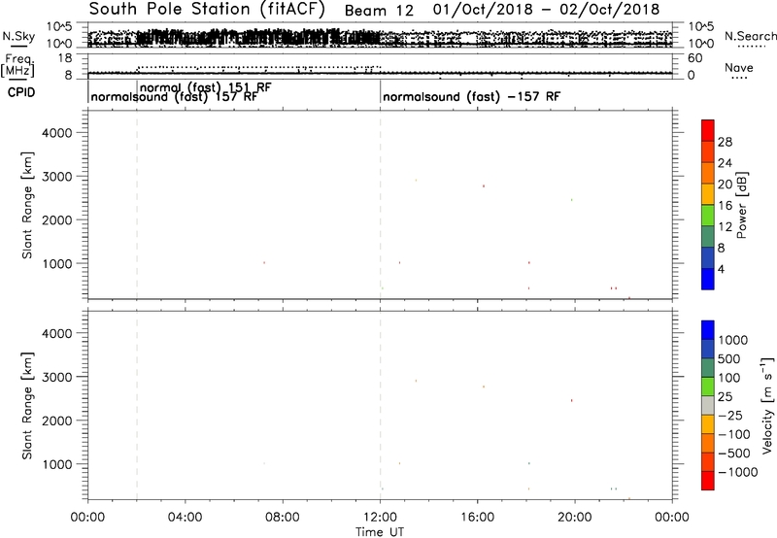This screenshot has height=538, width=777.
Task: Pick the light green Power segment between 12 and 16
Action: [708, 216]
